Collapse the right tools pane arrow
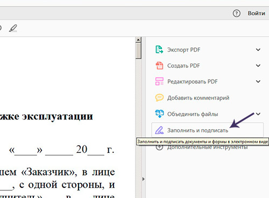The height and width of the screenshot is (198, 269). pyautogui.click(x=143, y=179)
